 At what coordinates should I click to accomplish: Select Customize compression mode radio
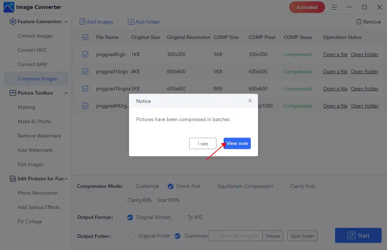tap(130, 186)
